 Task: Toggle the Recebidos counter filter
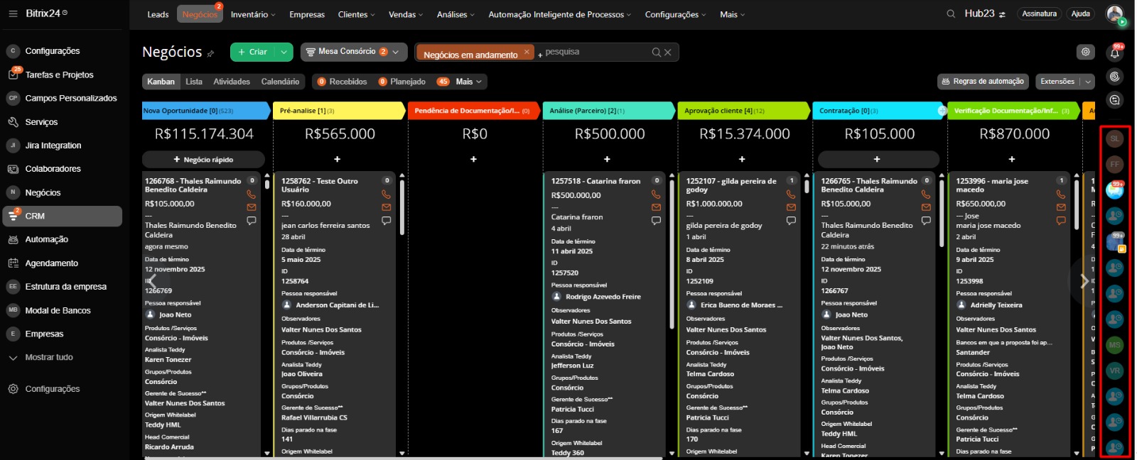342,82
